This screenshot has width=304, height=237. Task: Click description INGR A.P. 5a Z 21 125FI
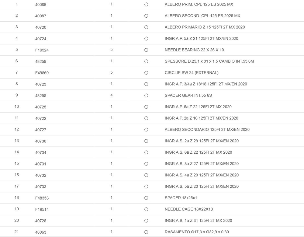[201, 39]
